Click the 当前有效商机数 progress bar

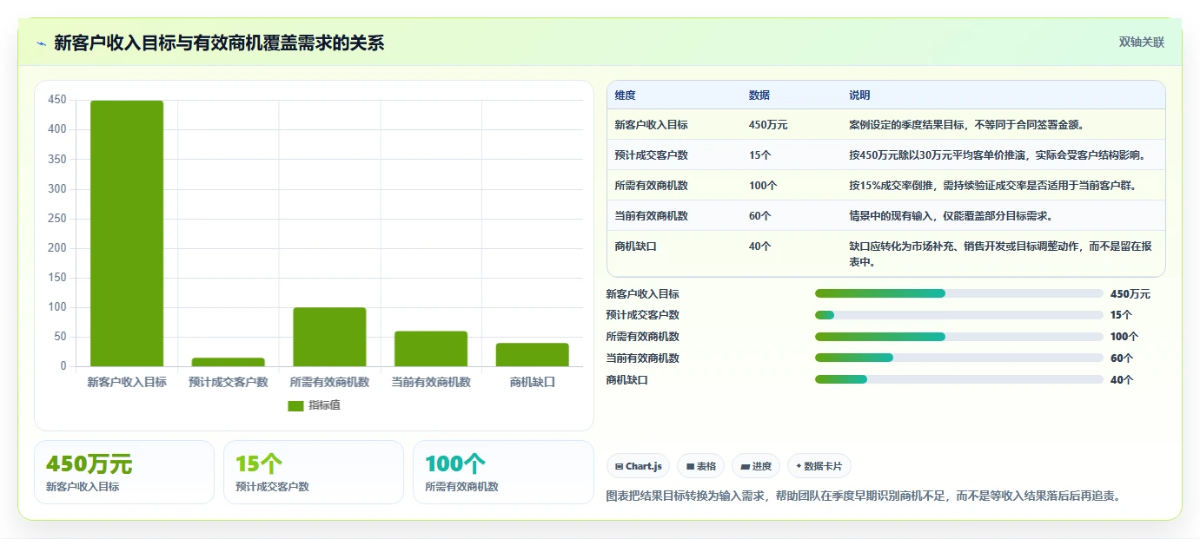click(959, 358)
